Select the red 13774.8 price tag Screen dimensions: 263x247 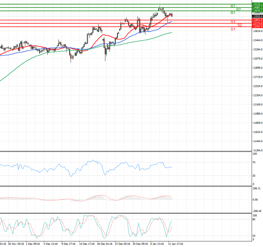(x=257, y=23)
